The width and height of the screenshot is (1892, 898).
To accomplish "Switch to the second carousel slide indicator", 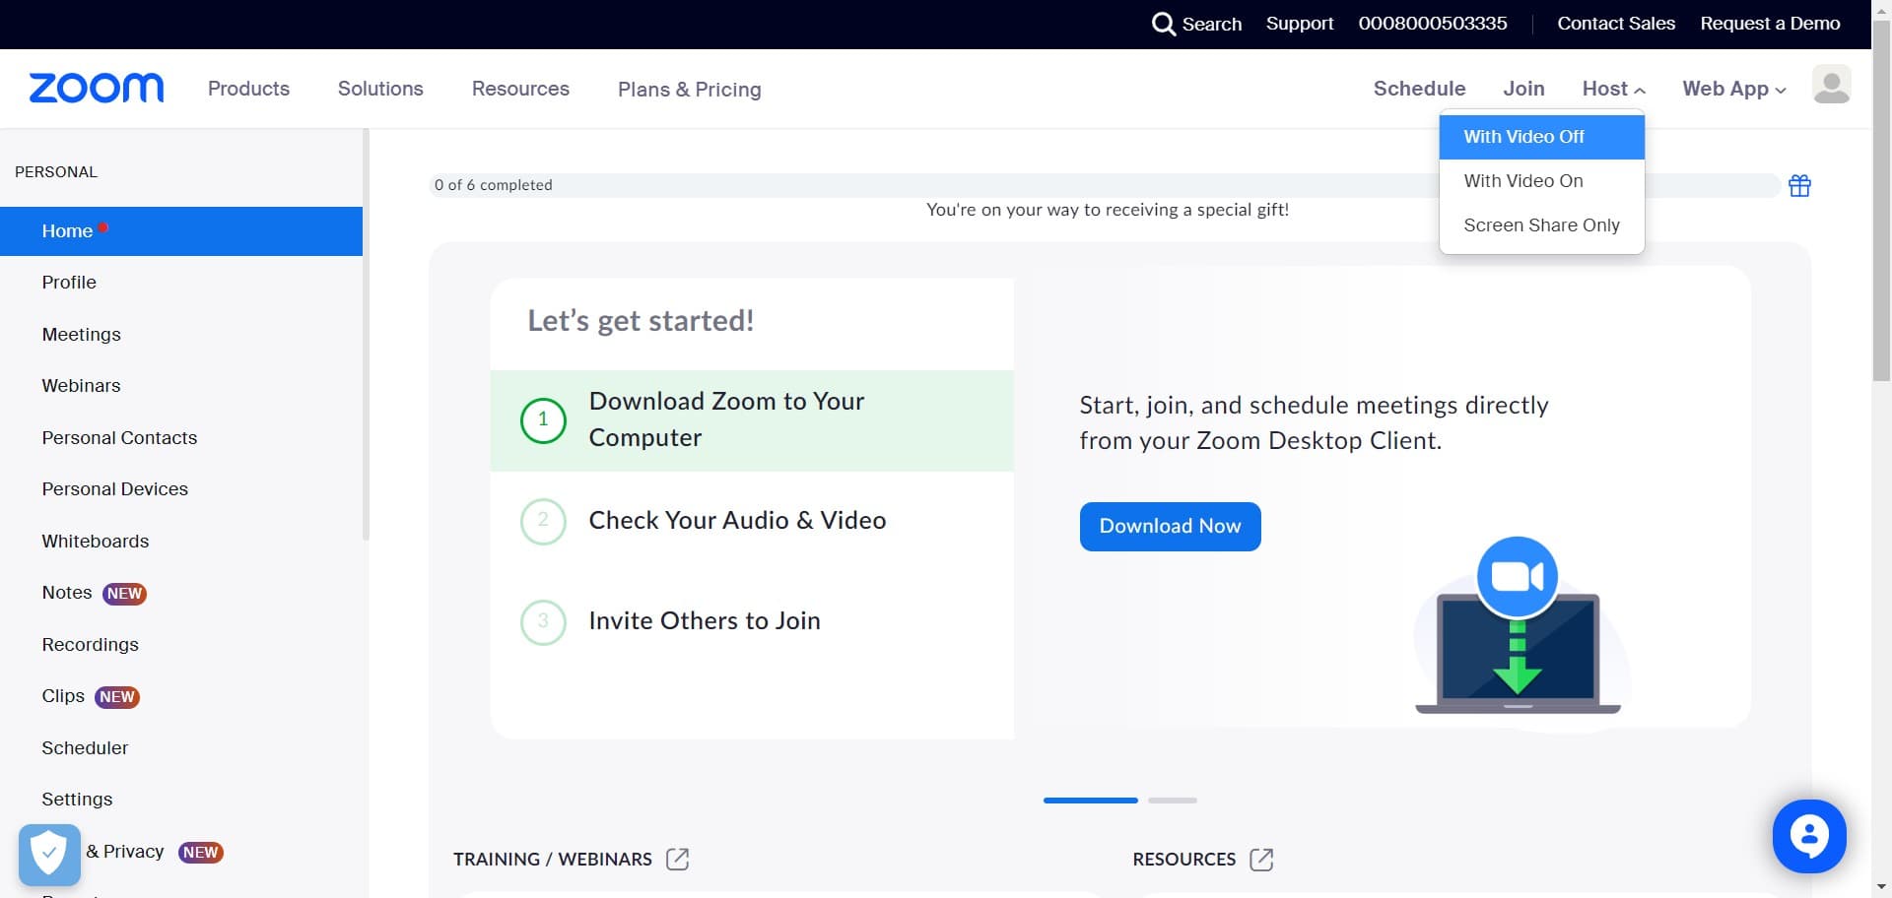I will 1173,801.
